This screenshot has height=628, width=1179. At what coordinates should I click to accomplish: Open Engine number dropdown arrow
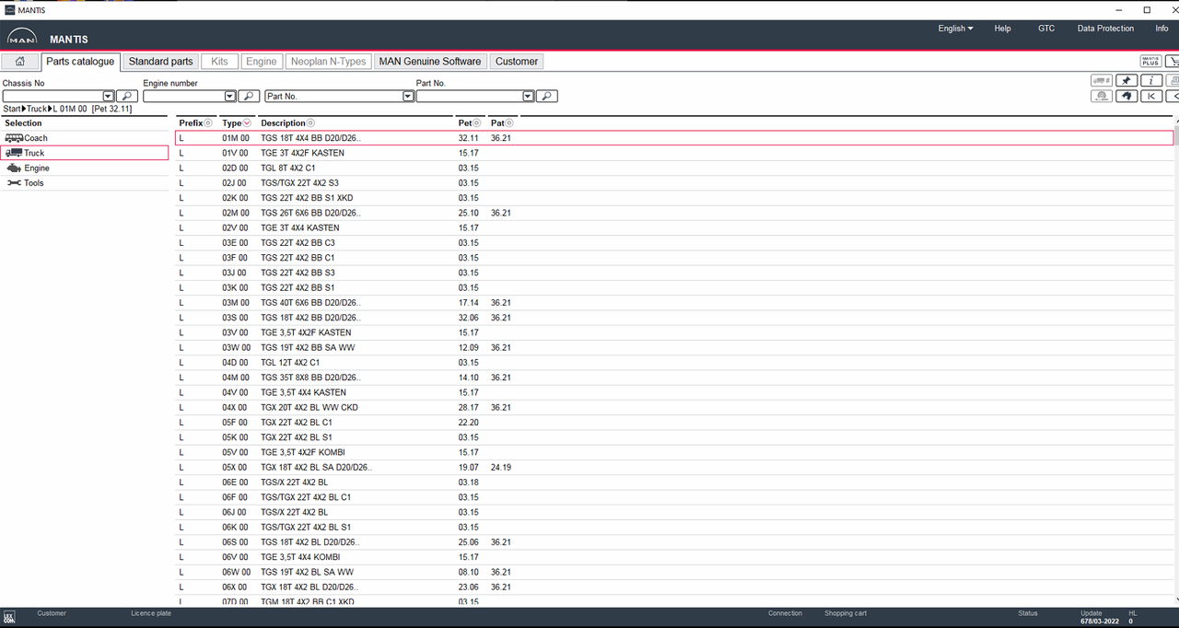[x=230, y=96]
